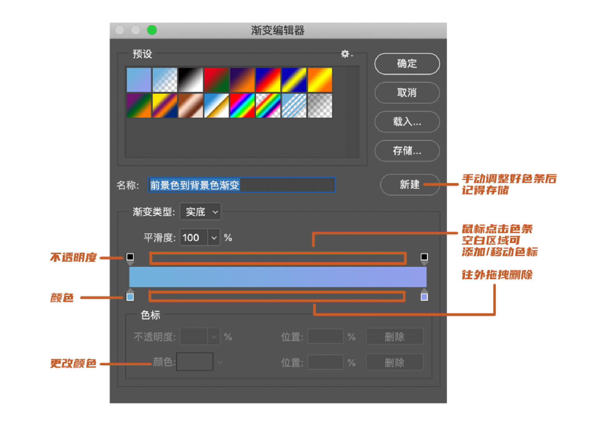This screenshot has height=426, width=604.
Task: Open the 颜色 dropdown arrow
Action: 220,363
